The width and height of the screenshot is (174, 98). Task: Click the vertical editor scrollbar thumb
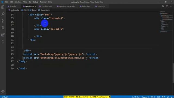(173, 73)
